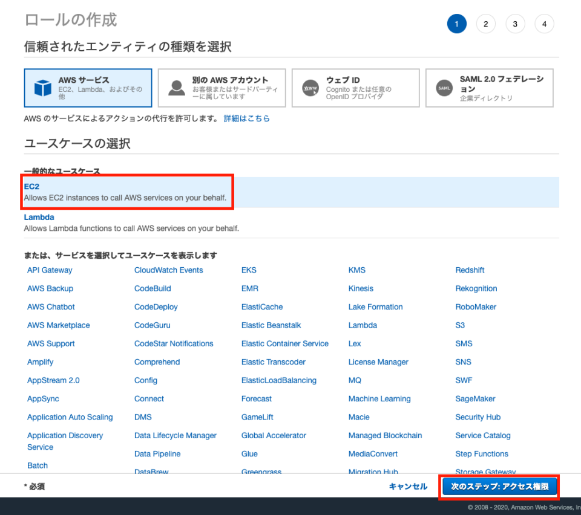Select the Managed Blockchain service

385,435
